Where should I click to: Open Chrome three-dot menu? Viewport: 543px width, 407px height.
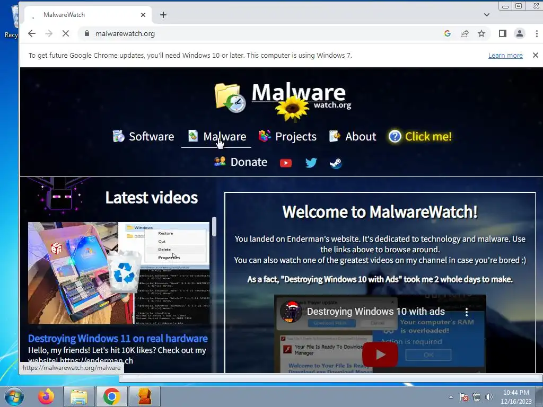click(537, 33)
